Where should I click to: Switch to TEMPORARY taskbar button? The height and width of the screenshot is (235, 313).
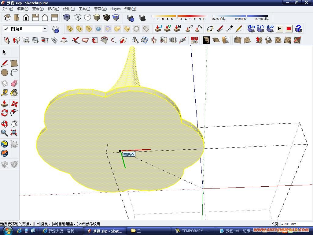pos(193,231)
